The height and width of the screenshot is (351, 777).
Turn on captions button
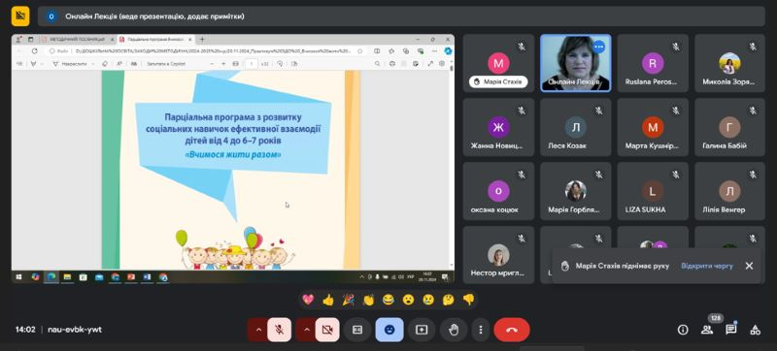pos(357,330)
